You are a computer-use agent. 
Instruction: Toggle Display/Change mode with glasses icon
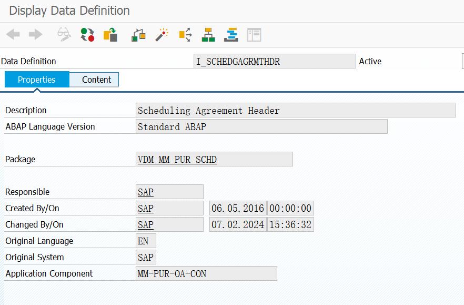[63, 34]
